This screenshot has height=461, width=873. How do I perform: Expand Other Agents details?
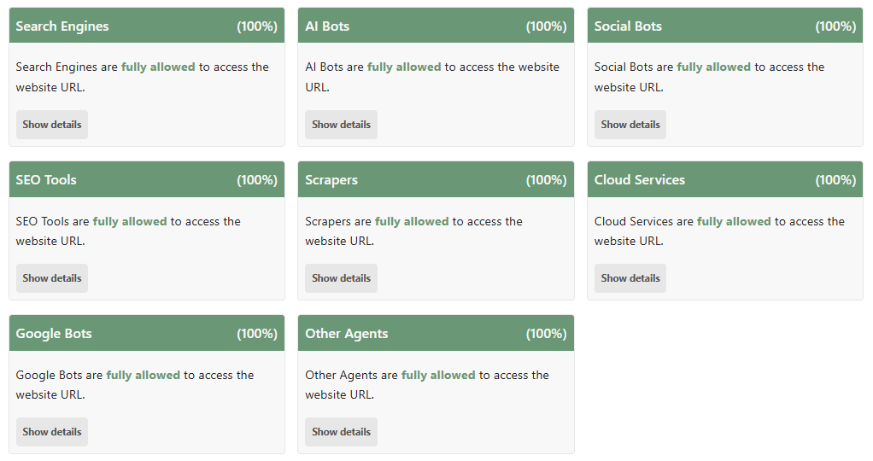(341, 432)
